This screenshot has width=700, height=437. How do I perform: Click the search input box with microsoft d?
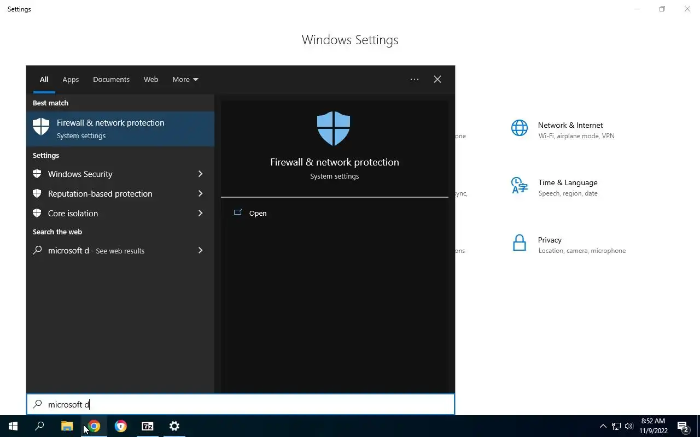241,404
